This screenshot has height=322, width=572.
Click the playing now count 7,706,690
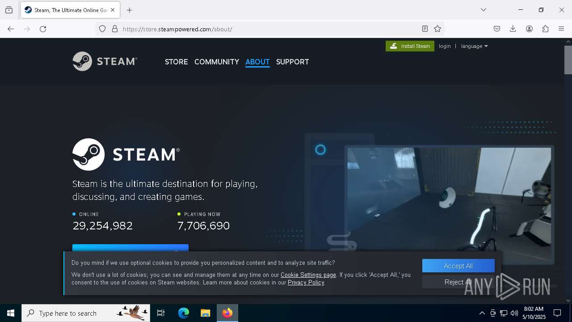click(203, 226)
